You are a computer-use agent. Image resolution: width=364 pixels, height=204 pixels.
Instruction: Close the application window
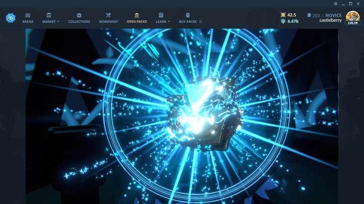[x=358, y=4]
